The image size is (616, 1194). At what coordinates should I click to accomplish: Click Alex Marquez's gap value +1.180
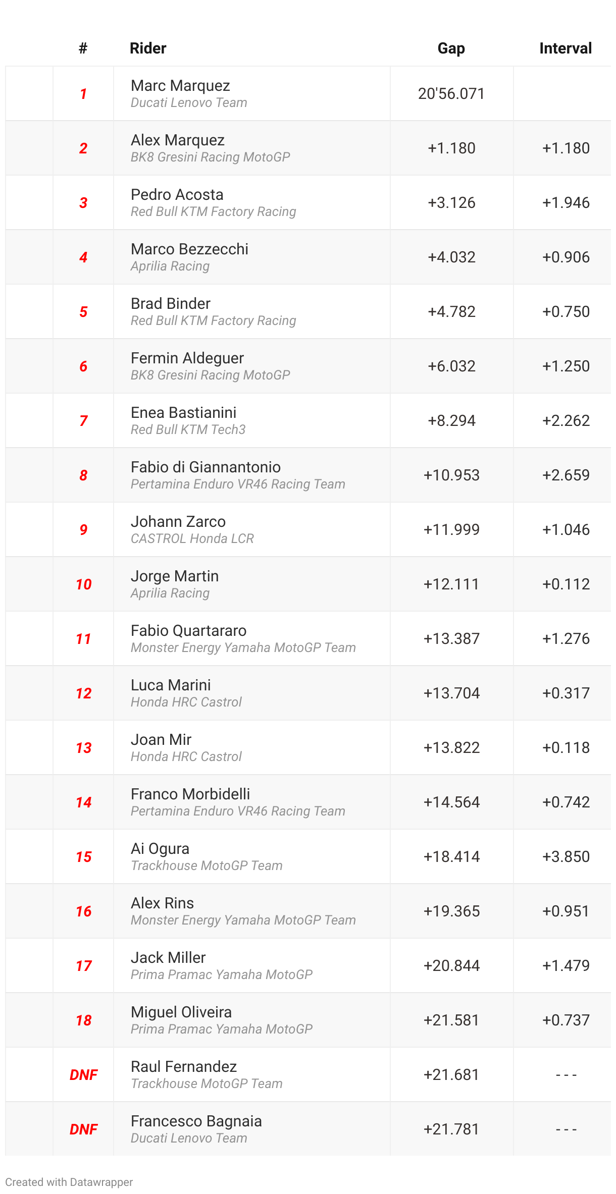click(x=451, y=148)
